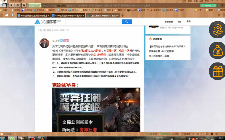This screenshot has height=140, width=225.
Task: Open the 英雄级武器 - 时代的更替 topic
Action: [161, 51]
